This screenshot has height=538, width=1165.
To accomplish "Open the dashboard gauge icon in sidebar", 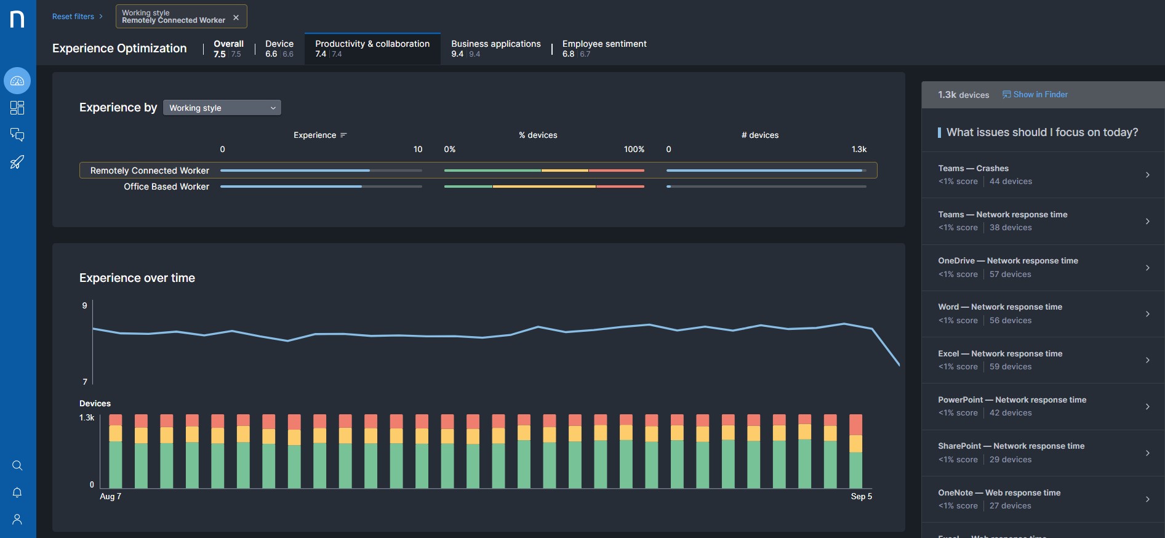I will point(17,81).
